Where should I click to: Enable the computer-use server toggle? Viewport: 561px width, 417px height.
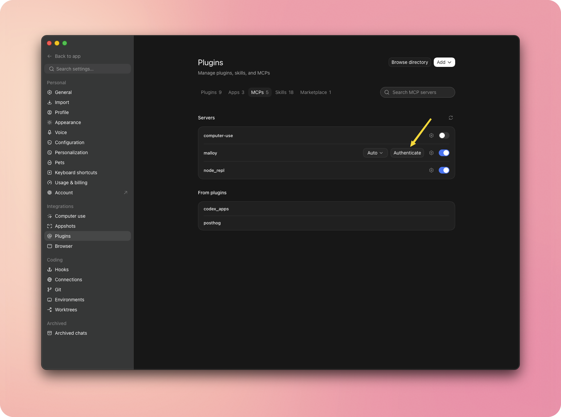point(444,135)
